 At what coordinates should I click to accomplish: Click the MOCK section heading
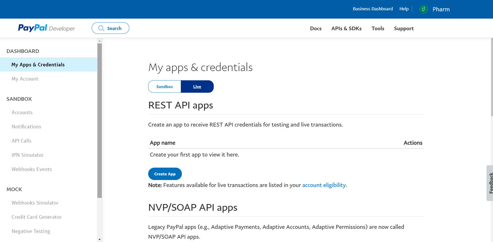point(14,189)
